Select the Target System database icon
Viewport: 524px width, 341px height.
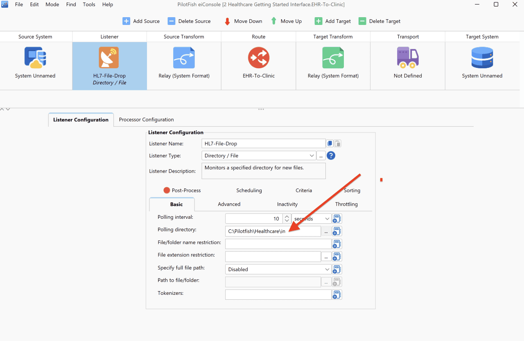pos(482,58)
